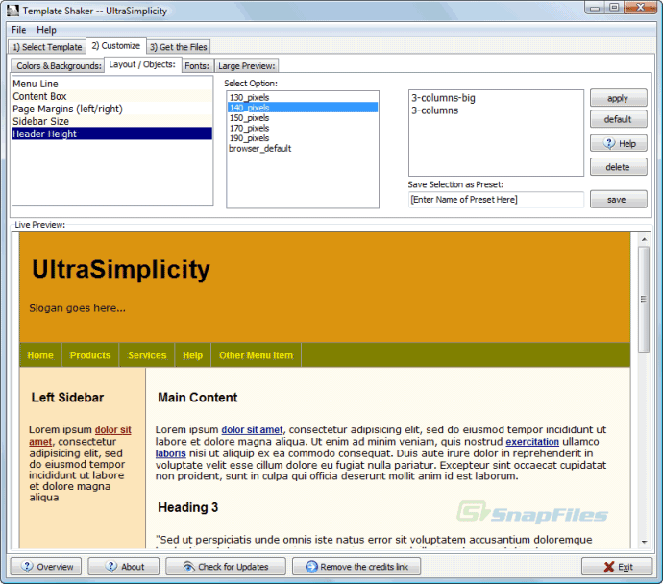Choose the 170_pixels option
Screen dimensions: 663x584
[x=303, y=128]
